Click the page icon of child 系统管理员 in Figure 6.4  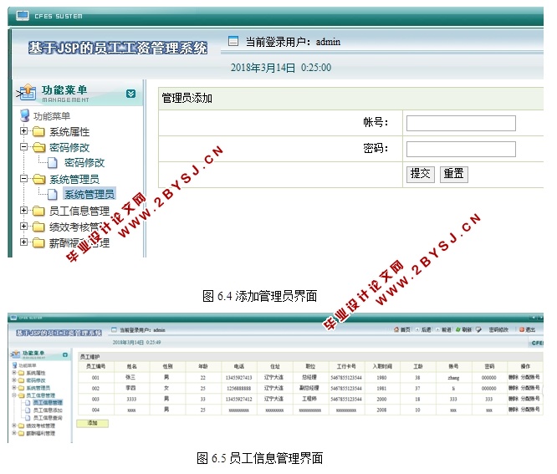click(x=53, y=194)
